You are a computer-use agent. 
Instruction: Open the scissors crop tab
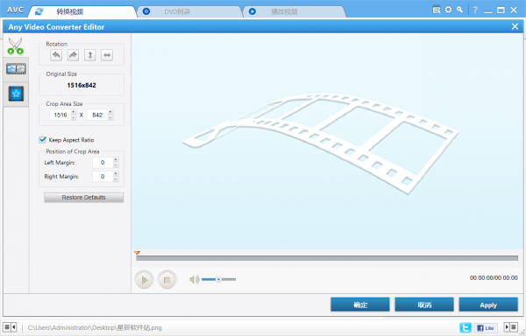click(x=16, y=46)
